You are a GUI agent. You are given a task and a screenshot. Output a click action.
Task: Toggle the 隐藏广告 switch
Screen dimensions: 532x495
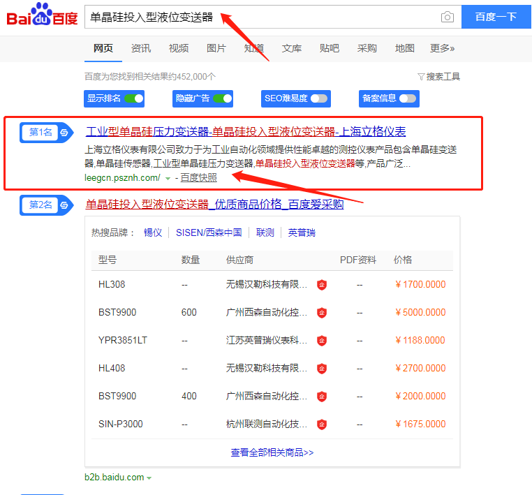[222, 98]
